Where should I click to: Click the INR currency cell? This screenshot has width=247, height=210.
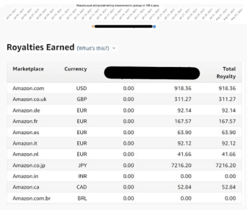click(x=83, y=176)
